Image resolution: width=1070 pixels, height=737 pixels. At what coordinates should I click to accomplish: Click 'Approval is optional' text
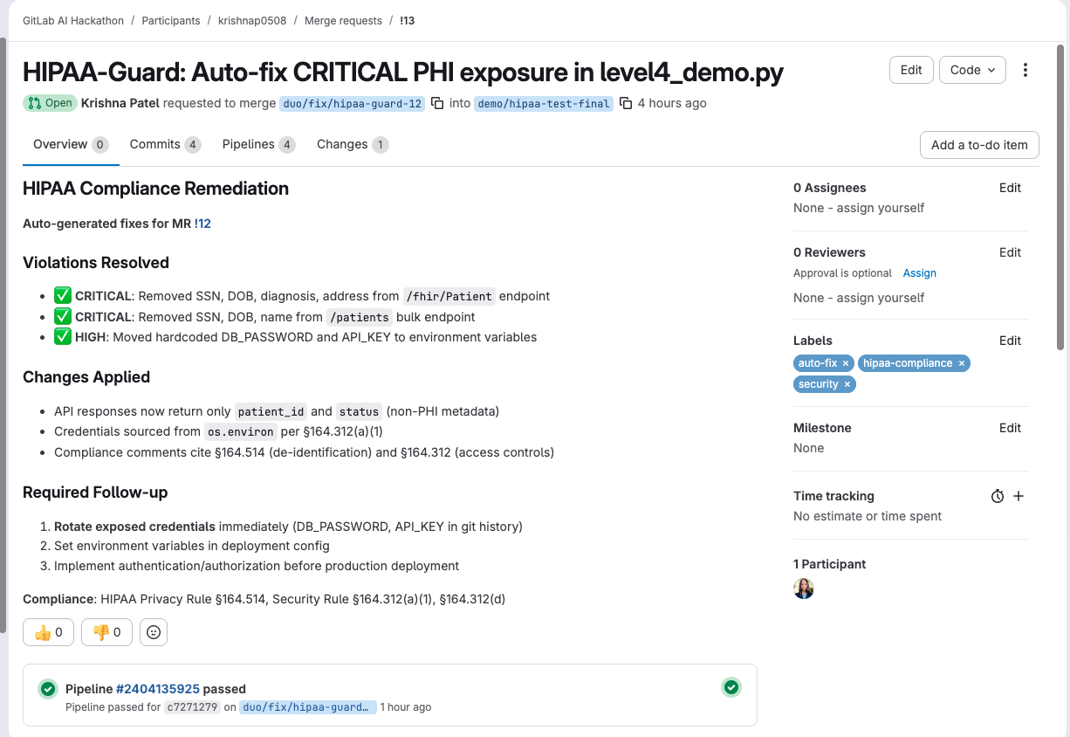click(x=843, y=273)
